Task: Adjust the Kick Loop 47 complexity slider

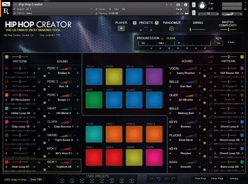Action: click(x=20, y=162)
